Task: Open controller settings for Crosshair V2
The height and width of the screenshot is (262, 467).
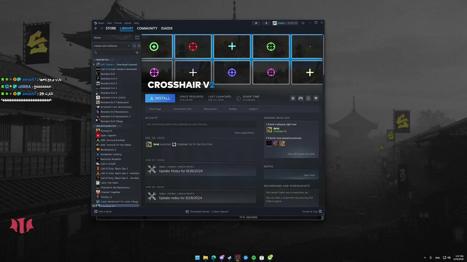Action: click(301, 98)
